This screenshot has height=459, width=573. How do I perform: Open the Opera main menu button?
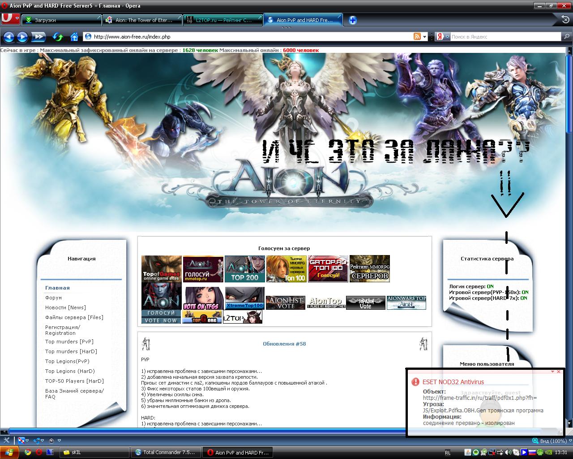pyautogui.click(x=10, y=19)
